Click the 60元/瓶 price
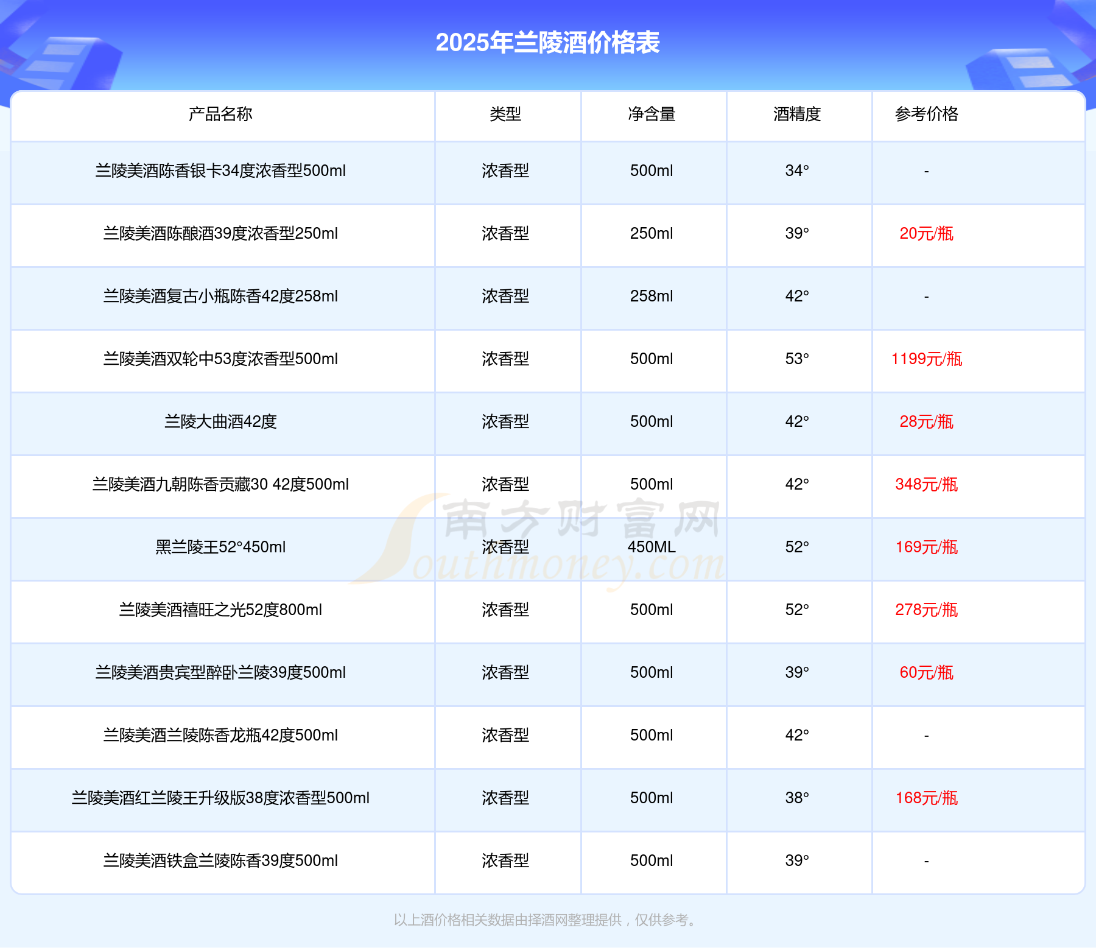The width and height of the screenshot is (1096, 950). [x=927, y=672]
